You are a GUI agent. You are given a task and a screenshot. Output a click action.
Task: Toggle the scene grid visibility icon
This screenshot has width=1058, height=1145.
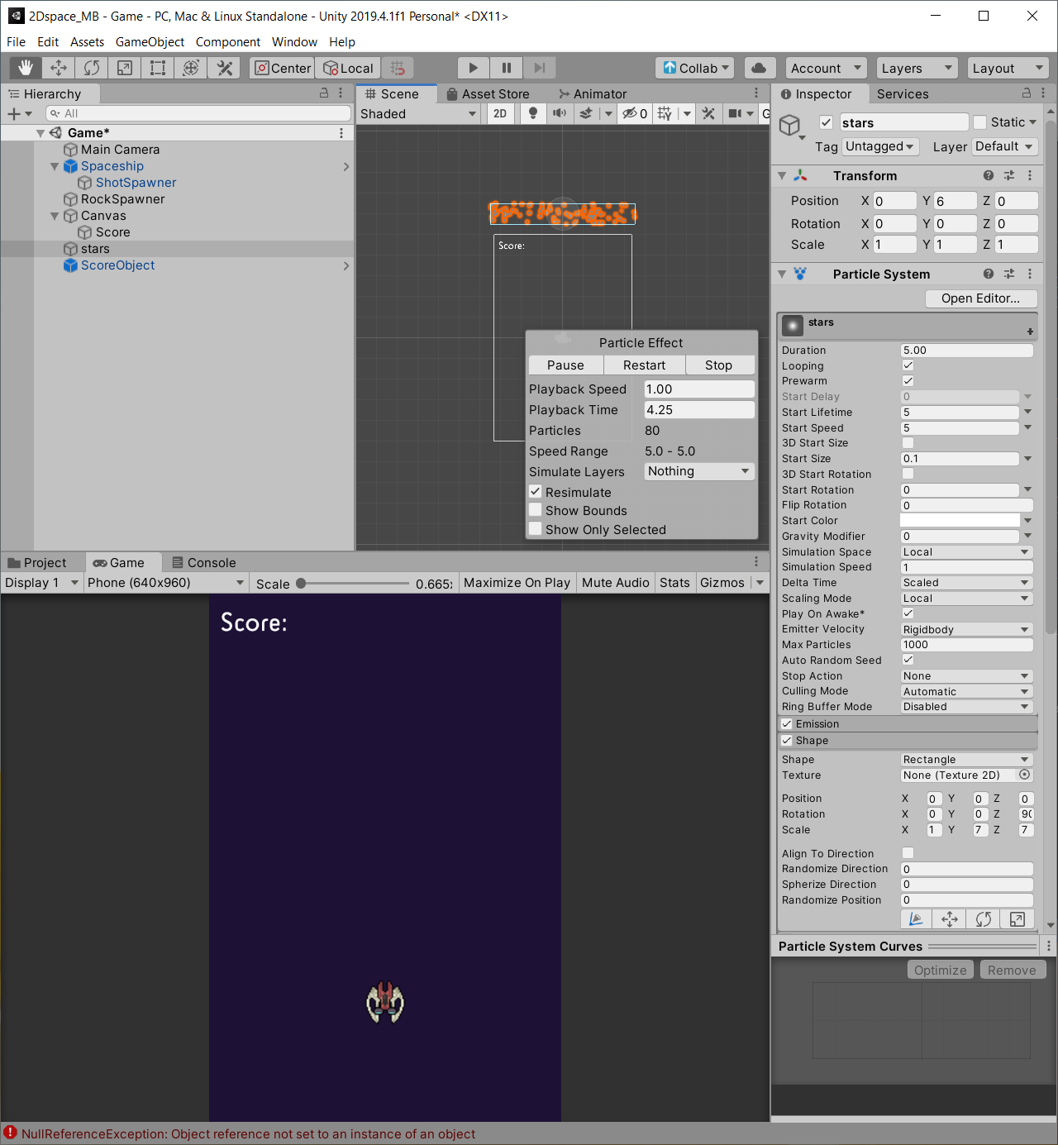point(665,113)
